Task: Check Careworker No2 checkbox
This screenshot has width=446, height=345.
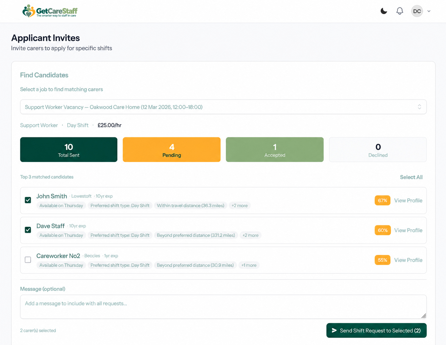Action: (x=28, y=260)
